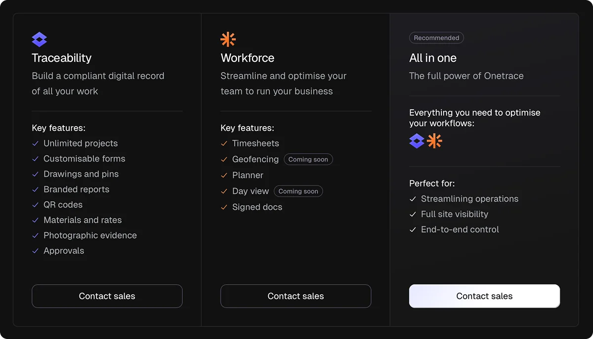
Task: Click the checkmark next to Photographic evidence
Action: click(35, 235)
